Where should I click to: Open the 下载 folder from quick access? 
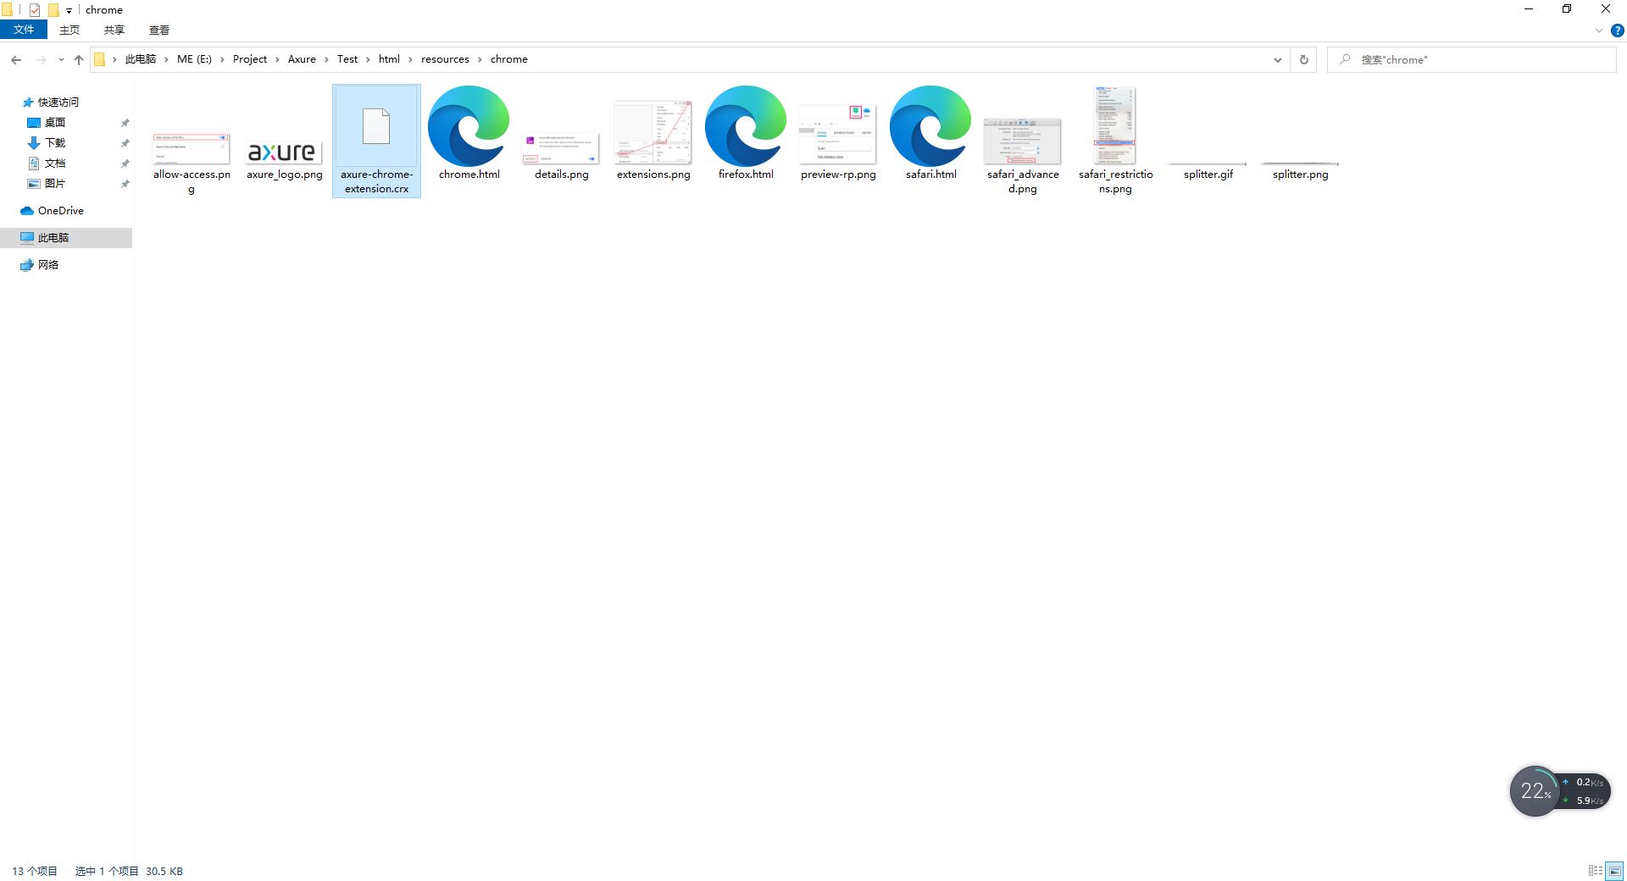click(x=53, y=142)
